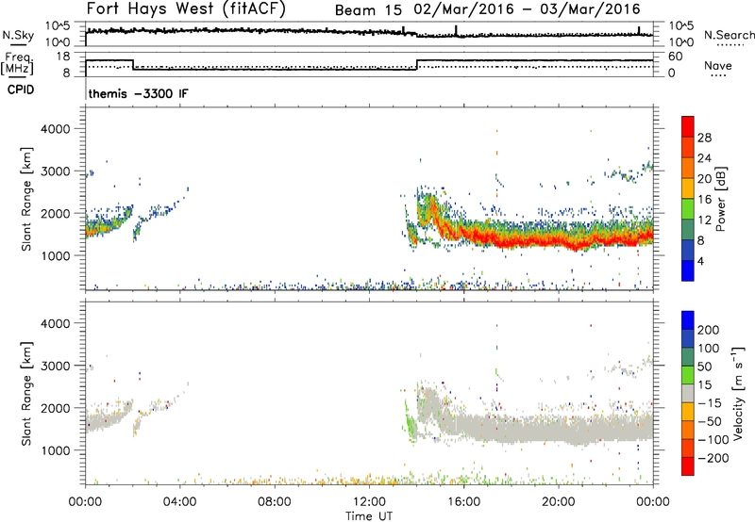Screen dimensions: 755x522
Task: Select the "4" label on the power color bar
Action: click(700, 261)
